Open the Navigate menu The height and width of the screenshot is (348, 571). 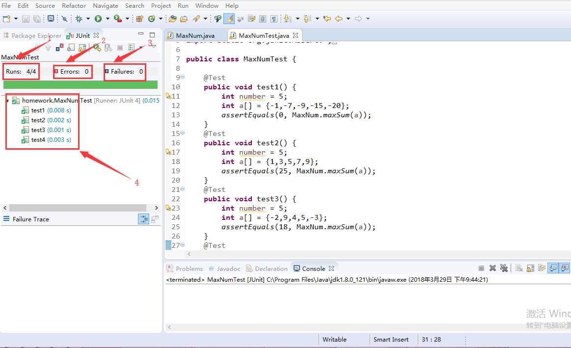coord(106,5)
